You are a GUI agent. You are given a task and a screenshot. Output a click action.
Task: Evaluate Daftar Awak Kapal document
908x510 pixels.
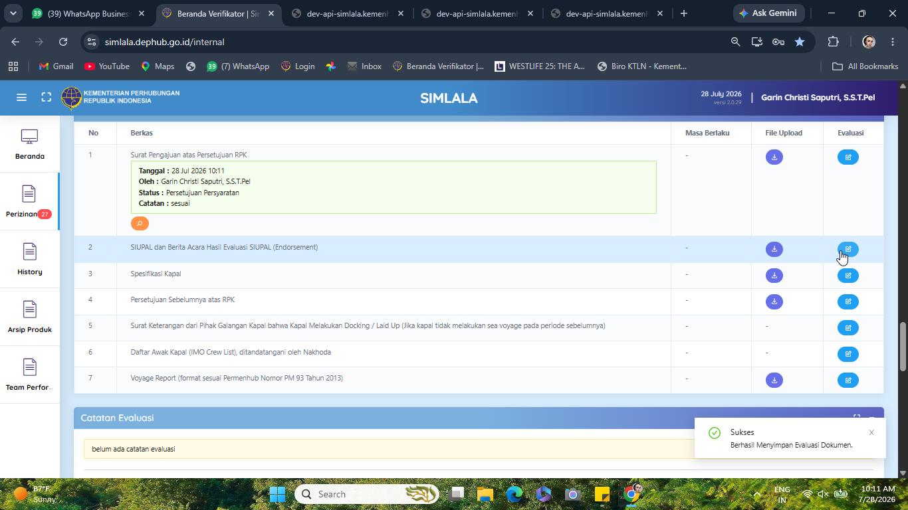click(x=848, y=354)
